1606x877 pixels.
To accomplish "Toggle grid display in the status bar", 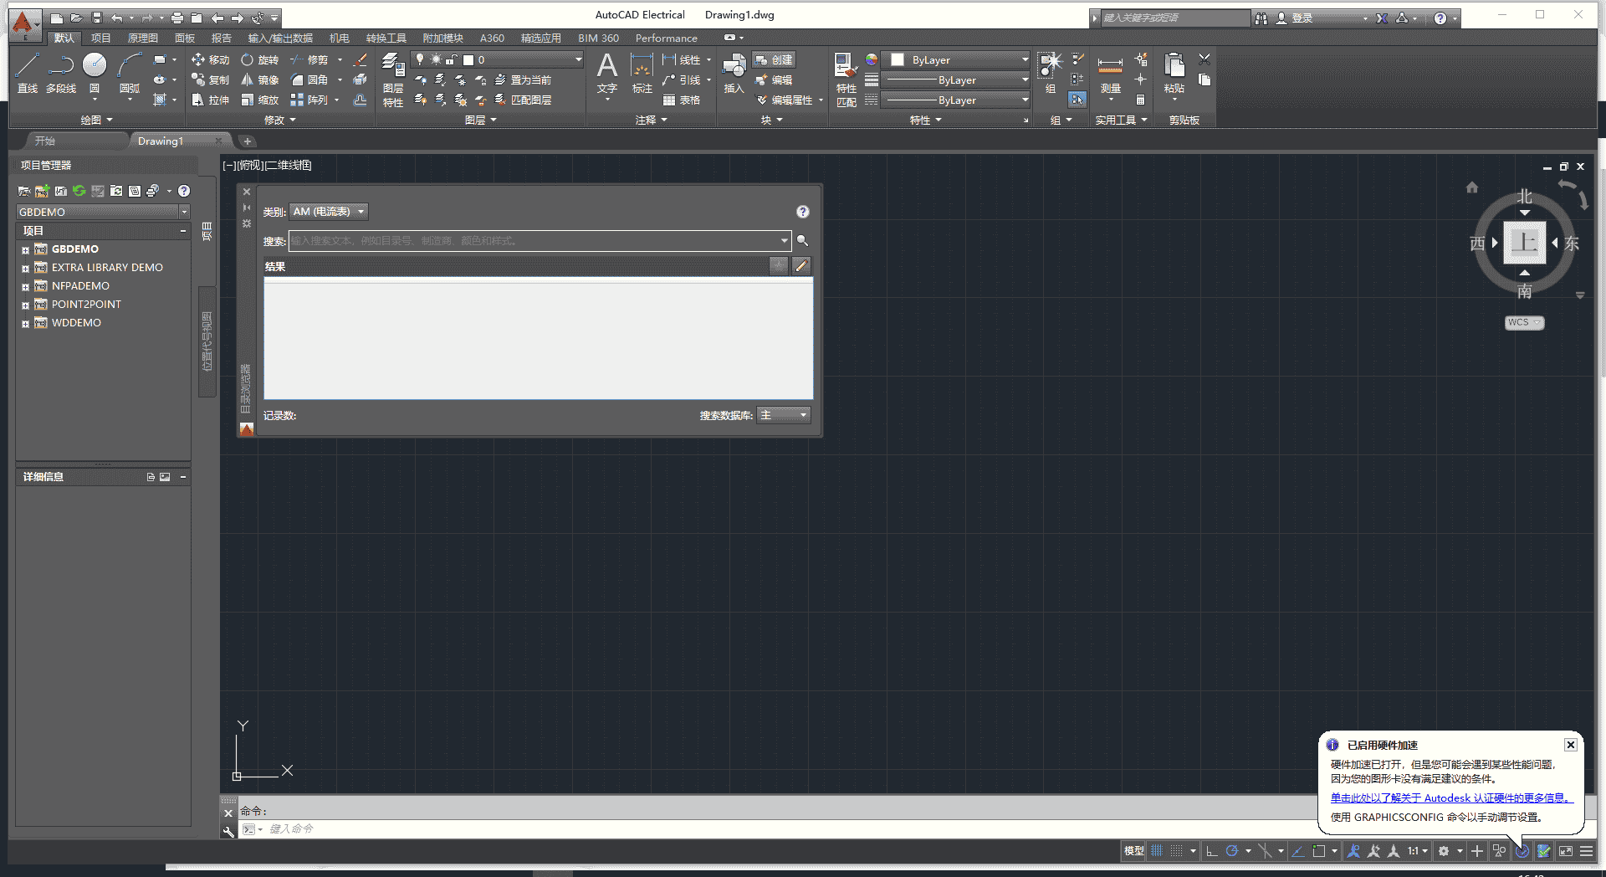I will point(1157,850).
